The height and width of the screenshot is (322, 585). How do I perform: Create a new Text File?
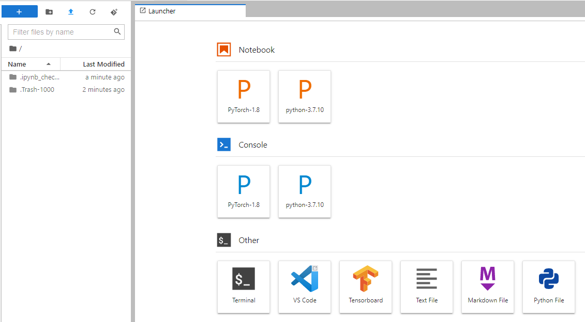[x=427, y=286]
